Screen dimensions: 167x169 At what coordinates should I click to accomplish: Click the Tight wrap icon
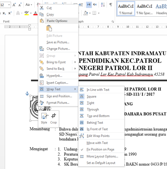(x=82, y=103)
